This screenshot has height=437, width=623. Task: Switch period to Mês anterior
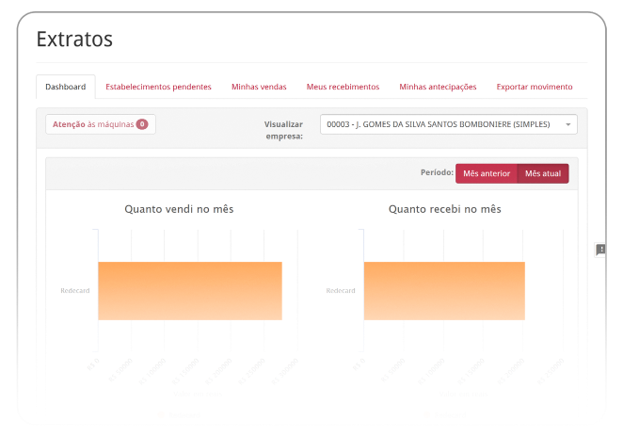(487, 173)
